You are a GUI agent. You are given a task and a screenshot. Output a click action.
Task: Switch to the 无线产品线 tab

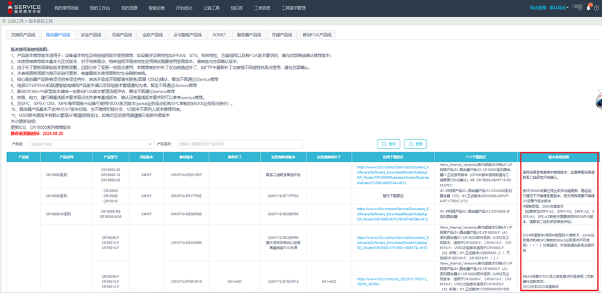pyautogui.click(x=122, y=35)
